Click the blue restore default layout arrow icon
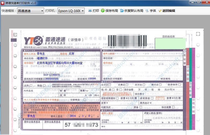 tap(122, 10)
